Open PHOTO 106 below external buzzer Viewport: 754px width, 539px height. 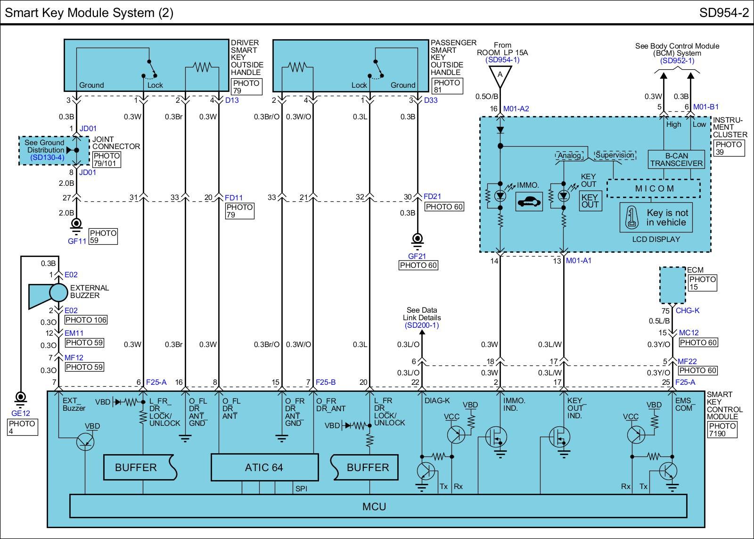click(x=86, y=320)
